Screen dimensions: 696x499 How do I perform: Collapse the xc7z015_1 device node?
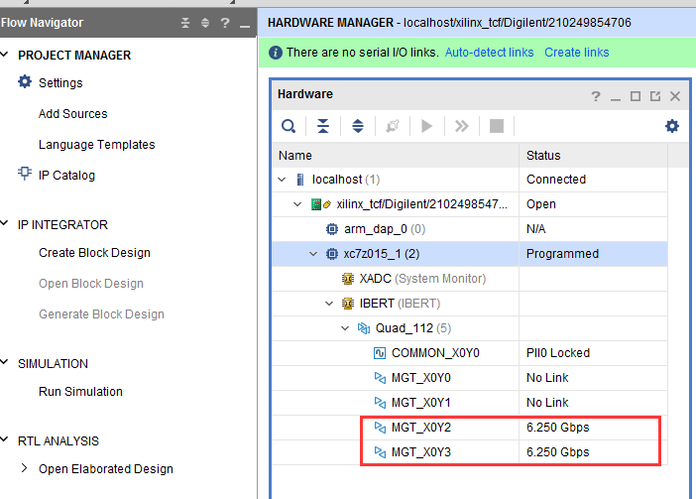coord(313,254)
